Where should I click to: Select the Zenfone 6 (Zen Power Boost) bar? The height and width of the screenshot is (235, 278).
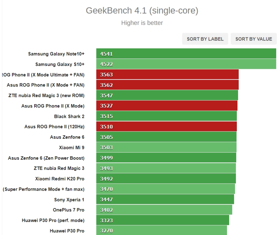click(166, 158)
